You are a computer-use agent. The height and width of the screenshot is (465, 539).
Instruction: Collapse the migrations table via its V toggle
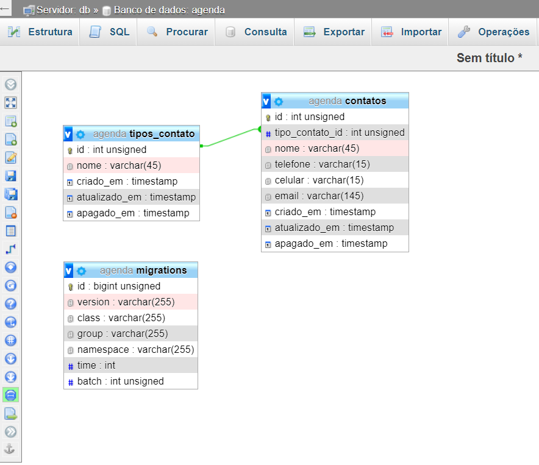point(69,271)
